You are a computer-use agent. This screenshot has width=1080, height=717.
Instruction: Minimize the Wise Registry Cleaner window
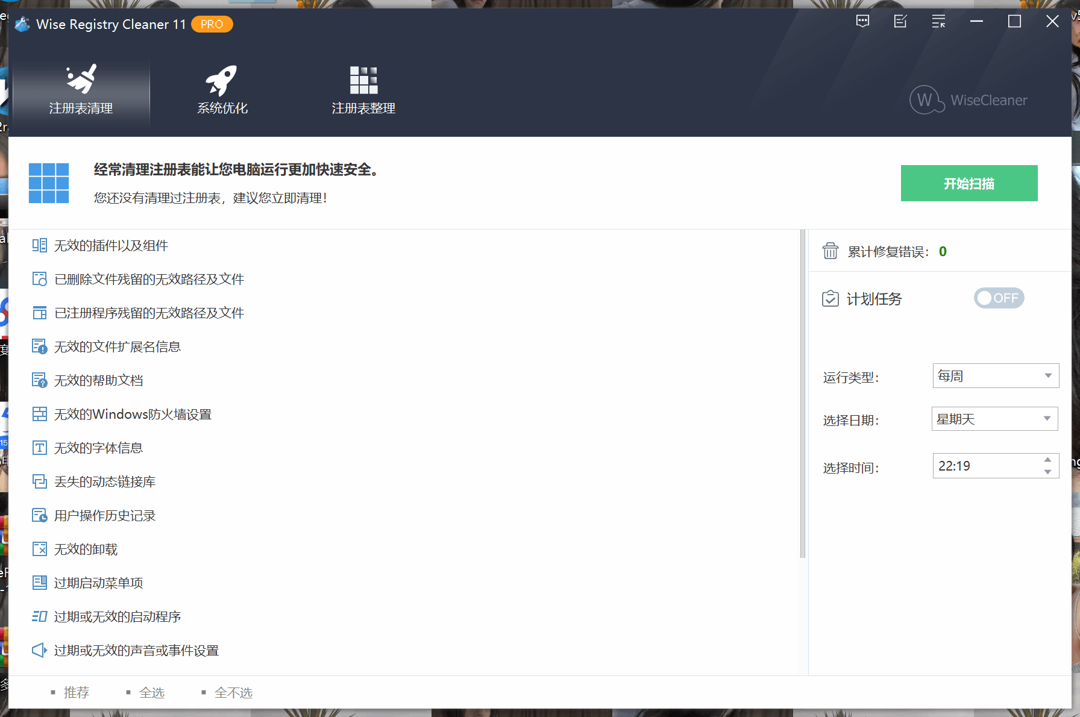coord(977,22)
